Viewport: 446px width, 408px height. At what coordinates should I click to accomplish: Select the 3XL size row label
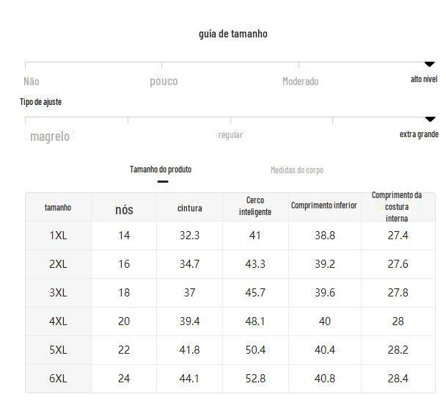58,293
